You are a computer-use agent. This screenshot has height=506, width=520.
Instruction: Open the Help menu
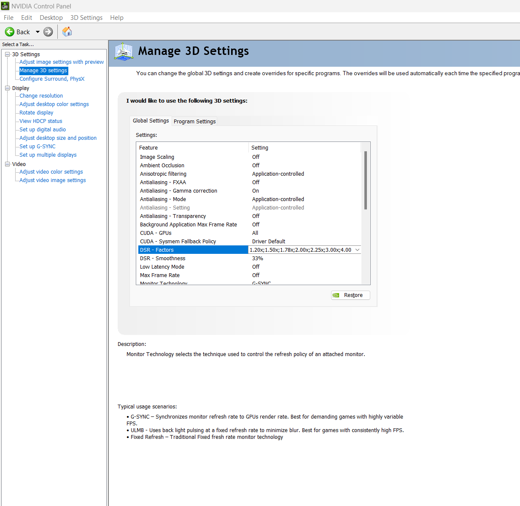point(117,18)
